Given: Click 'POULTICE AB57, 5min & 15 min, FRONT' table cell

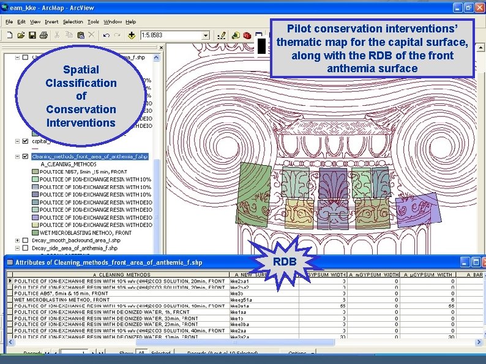Looking at the screenshot, I should tap(121, 294).
